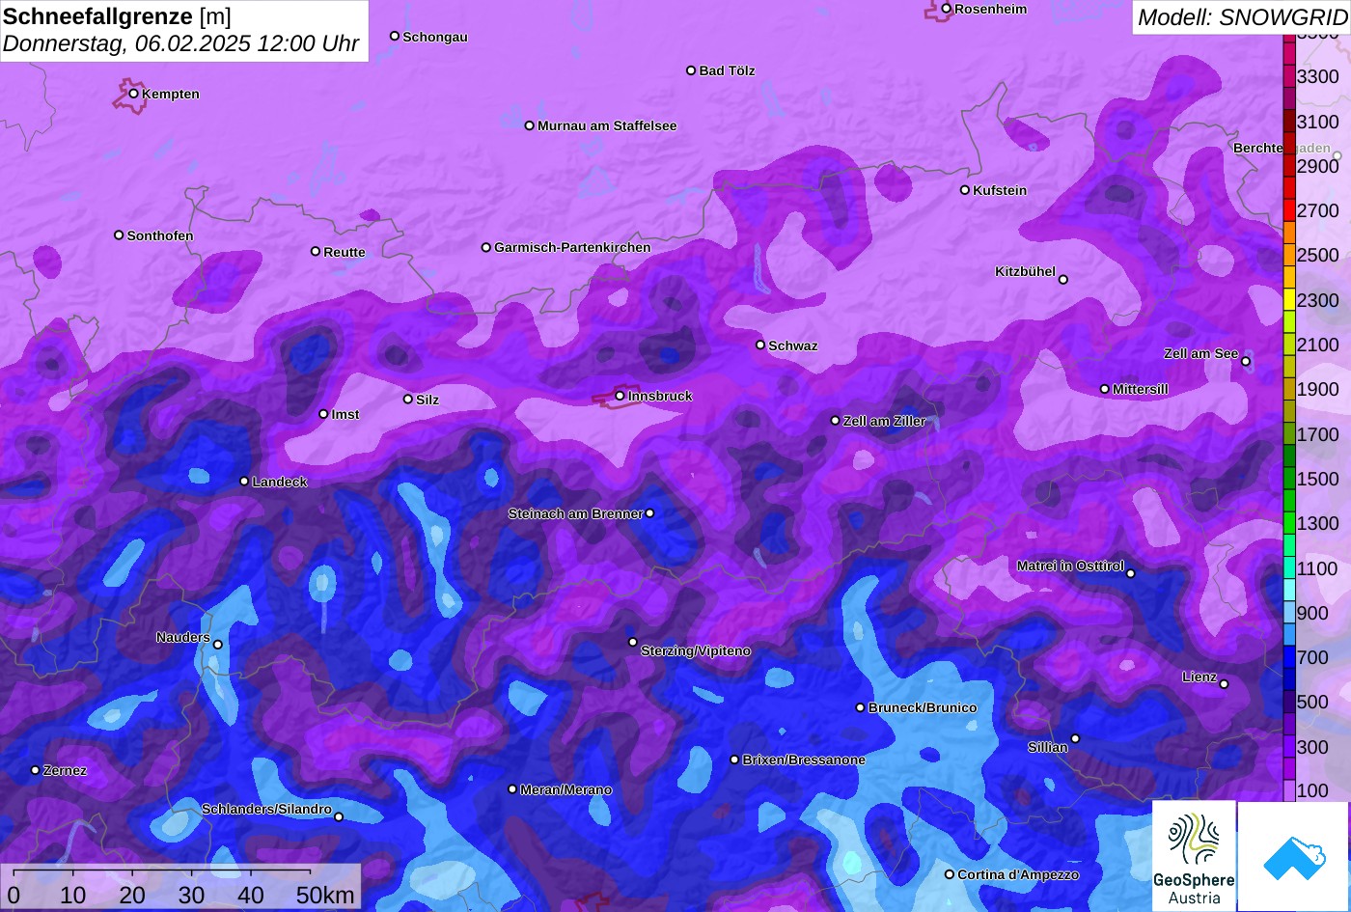Screen dimensions: 1351x912
Task: Click the Meran/Merano label
Action: point(566,789)
